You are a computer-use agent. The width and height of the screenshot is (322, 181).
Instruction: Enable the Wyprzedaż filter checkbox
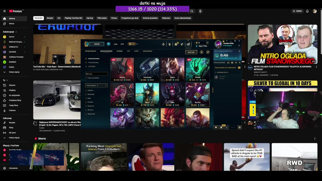coord(86,114)
